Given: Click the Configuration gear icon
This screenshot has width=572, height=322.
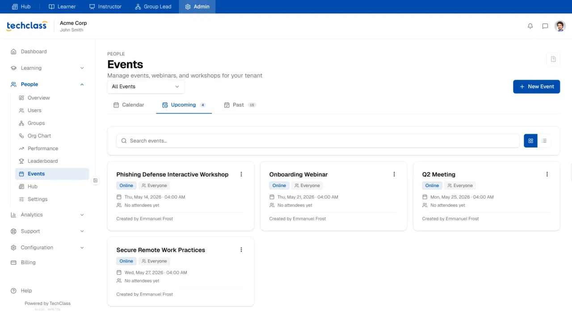Looking at the screenshot, I should coord(13,247).
